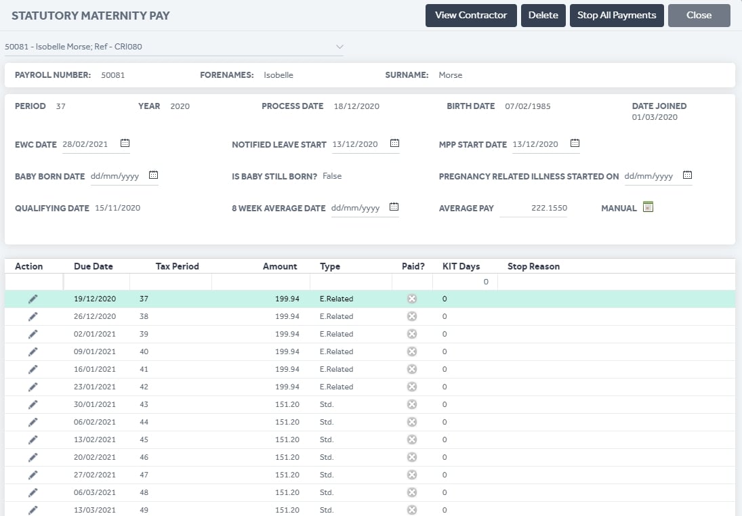Click the Paid status icon for 02/01/2021

[x=412, y=334]
